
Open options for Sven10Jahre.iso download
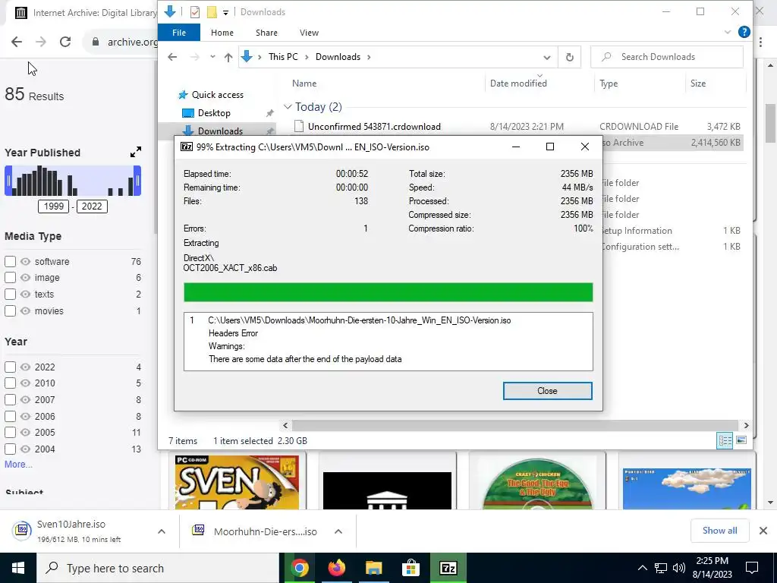point(162,531)
